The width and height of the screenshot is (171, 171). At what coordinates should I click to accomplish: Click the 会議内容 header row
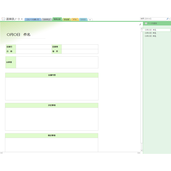[52, 75]
